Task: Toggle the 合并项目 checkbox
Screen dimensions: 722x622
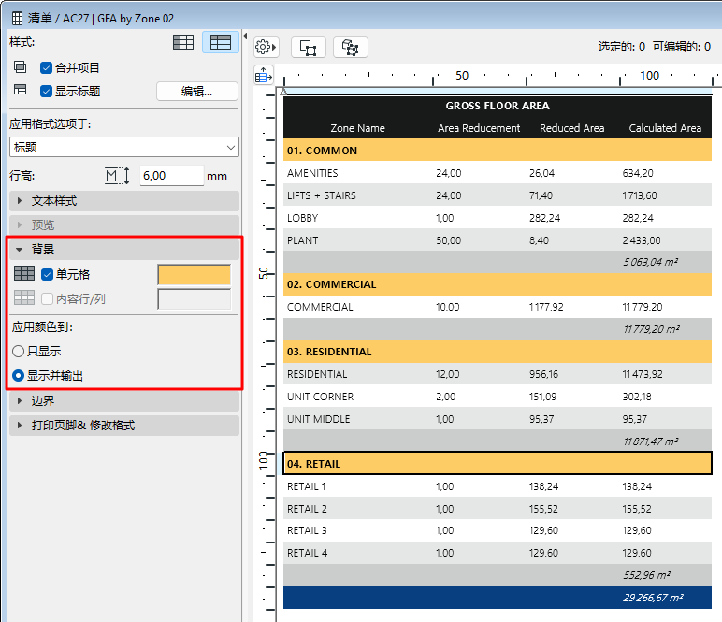Action: point(46,68)
